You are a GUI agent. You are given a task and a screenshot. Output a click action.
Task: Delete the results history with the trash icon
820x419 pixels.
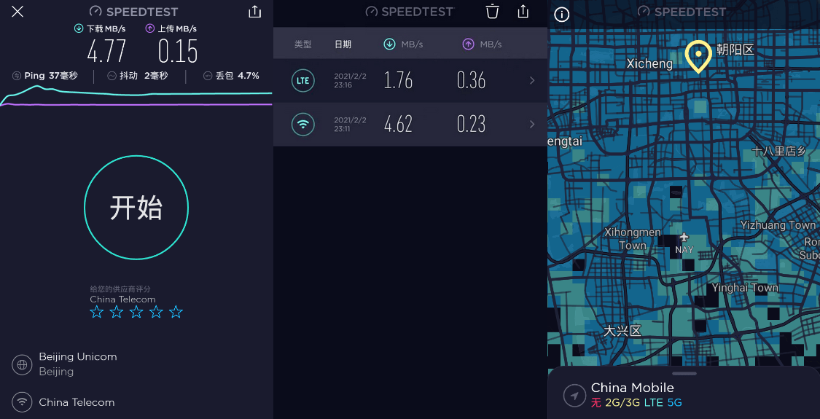click(x=492, y=12)
